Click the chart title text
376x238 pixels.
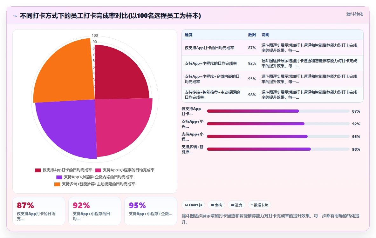coord(110,16)
